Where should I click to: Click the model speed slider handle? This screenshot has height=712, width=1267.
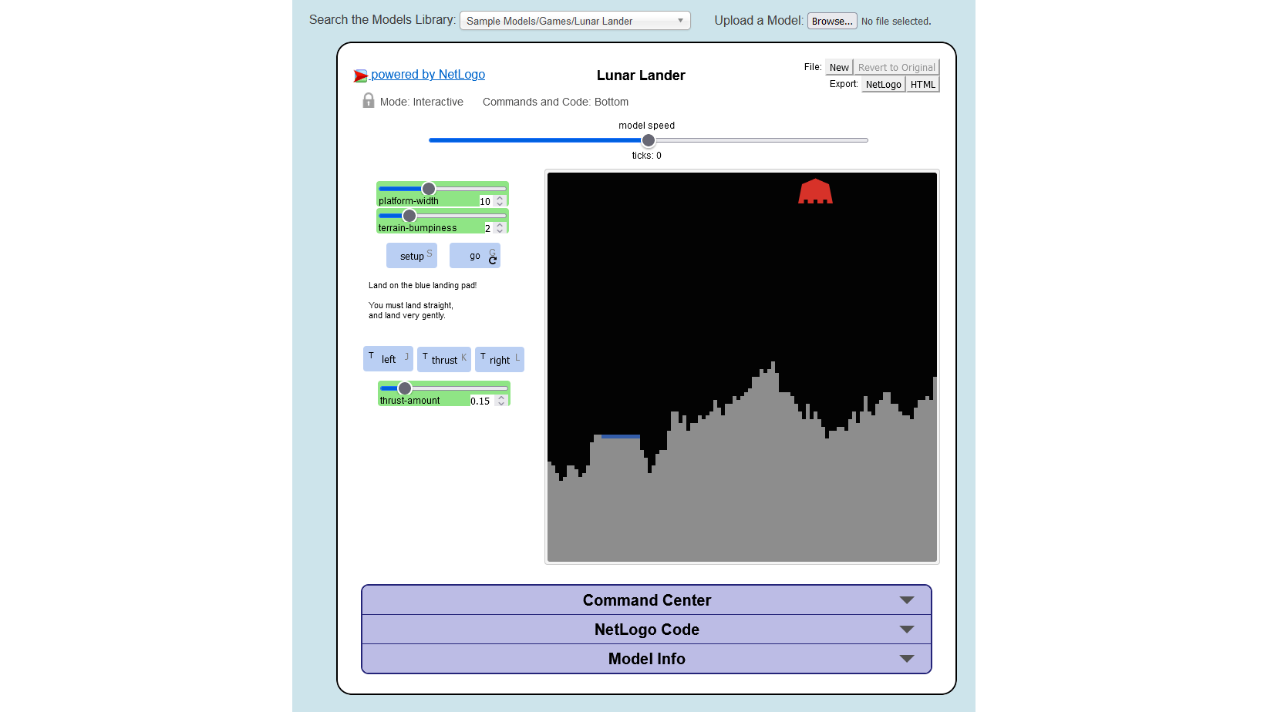pyautogui.click(x=649, y=140)
